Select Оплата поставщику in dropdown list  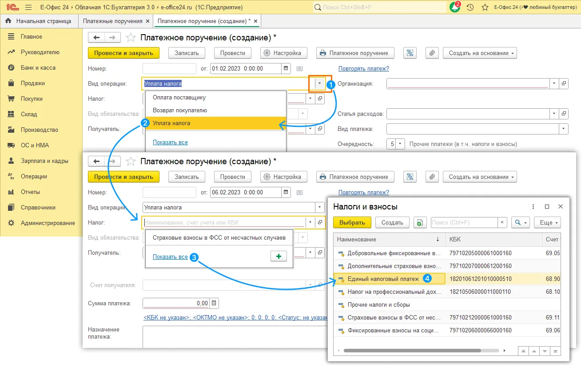[x=216, y=98]
